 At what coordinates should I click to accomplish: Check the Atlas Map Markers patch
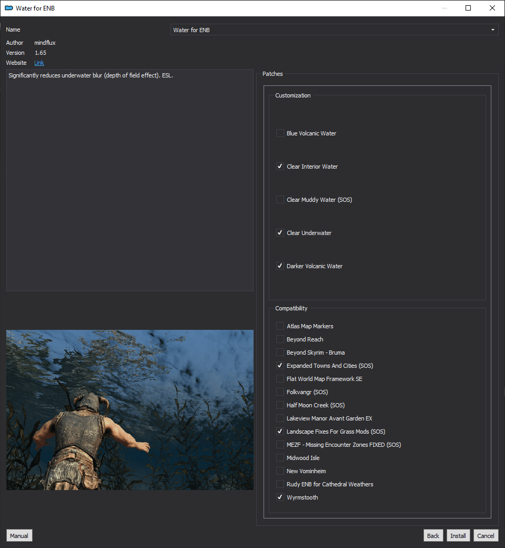tap(280, 326)
